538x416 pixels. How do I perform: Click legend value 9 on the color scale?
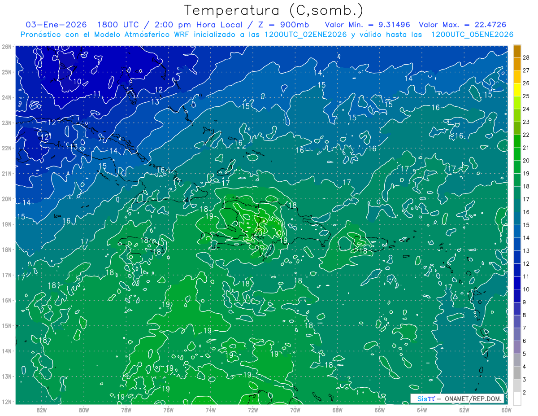pos(524,302)
